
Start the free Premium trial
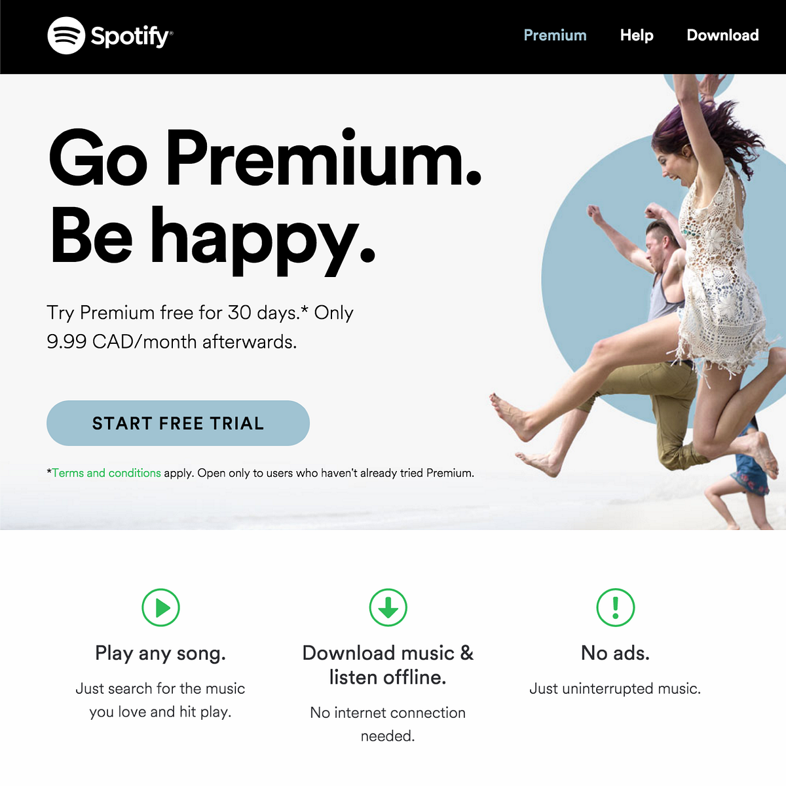point(178,423)
